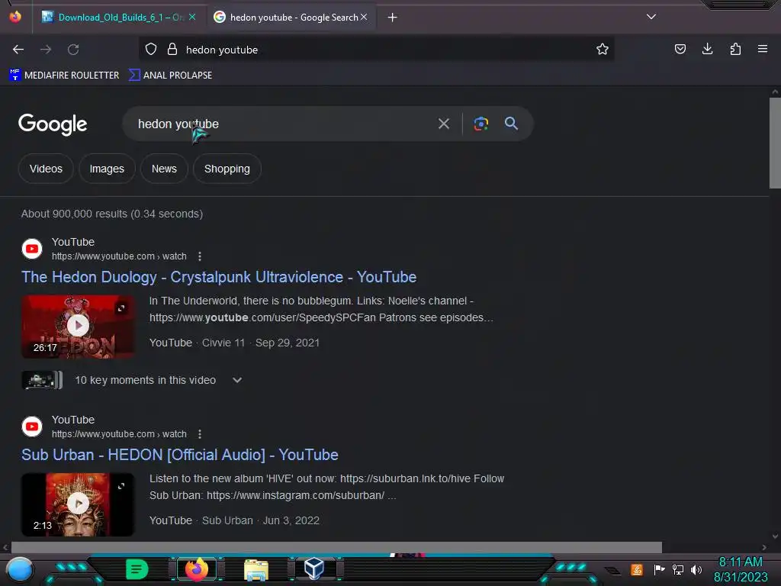Click the scroll-right arrow of the horizontal scrollbar

pos(764,547)
